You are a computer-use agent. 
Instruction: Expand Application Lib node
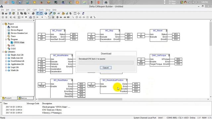6,64
